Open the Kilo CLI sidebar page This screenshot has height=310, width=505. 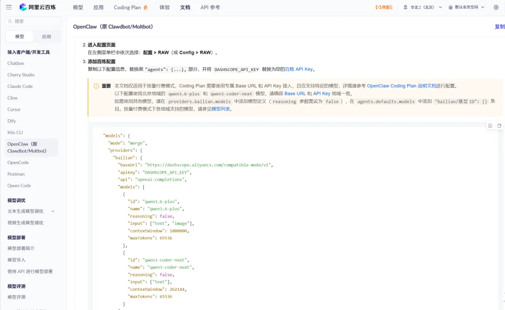(15, 133)
